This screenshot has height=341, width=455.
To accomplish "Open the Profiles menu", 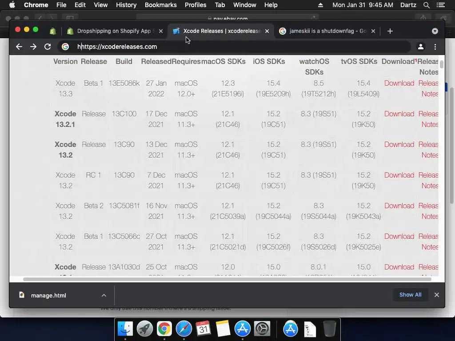I will [196, 5].
